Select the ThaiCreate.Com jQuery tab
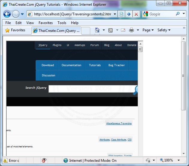The width and height of the screenshot is (189, 166). [x=56, y=31]
